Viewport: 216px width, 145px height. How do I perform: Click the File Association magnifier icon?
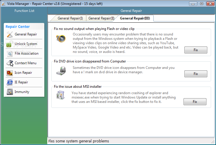(x=10, y=53)
